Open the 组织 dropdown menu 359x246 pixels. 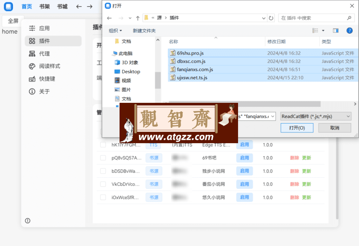coord(115,31)
